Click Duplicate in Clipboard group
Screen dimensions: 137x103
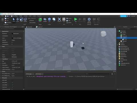tap(8, 23)
